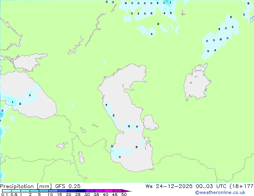Click the Aral Sea on the map
This screenshot has height=196, width=254.
197,85
